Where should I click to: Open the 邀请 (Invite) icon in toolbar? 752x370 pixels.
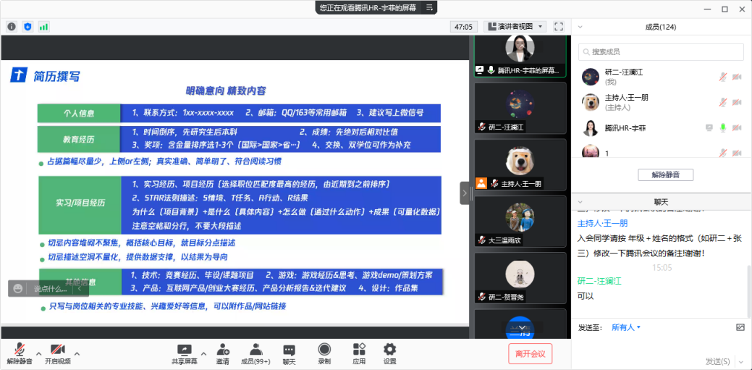click(222, 350)
